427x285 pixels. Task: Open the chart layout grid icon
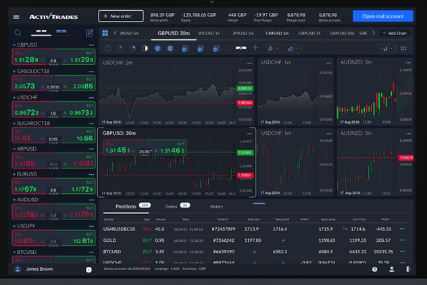(105, 33)
